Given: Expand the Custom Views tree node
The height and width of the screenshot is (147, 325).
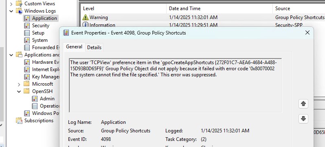Looking at the screenshot, I should [x=11, y=4].
